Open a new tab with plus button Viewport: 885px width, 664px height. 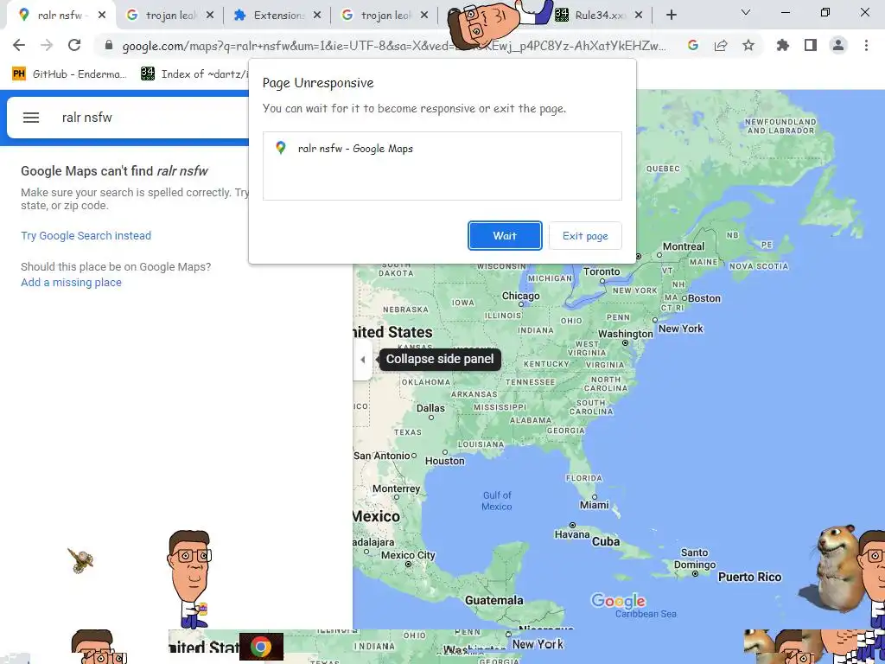(x=671, y=16)
